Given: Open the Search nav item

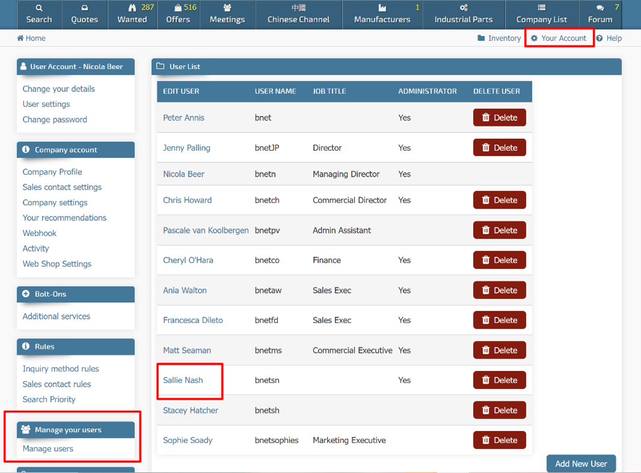Looking at the screenshot, I should pos(39,14).
